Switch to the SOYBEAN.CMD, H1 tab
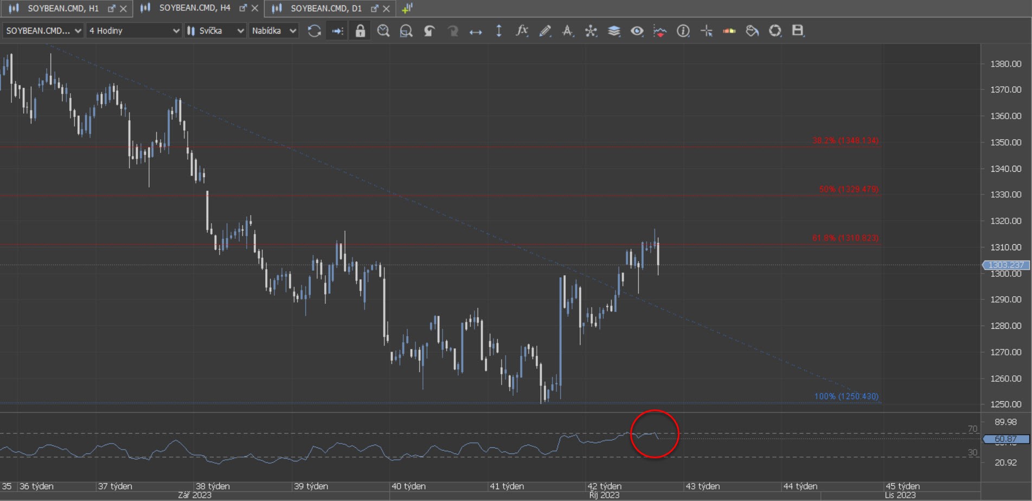Image resolution: width=1032 pixels, height=501 pixels. pos(62,8)
